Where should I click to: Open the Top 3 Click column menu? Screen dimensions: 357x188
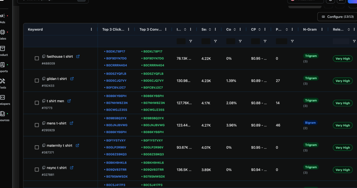point(129,29)
